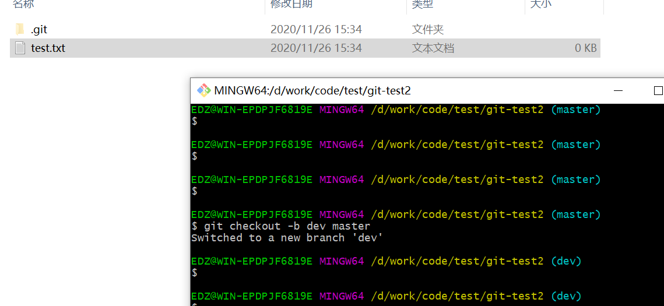Viewport: 664px width, 306px height.
Task: Click the Git Bash logo in title bar
Action: pos(204,90)
